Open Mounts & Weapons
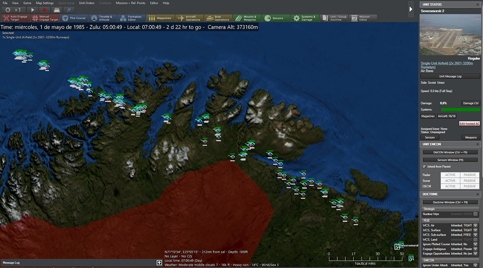This screenshot has width=483, height=268. coord(247,18)
